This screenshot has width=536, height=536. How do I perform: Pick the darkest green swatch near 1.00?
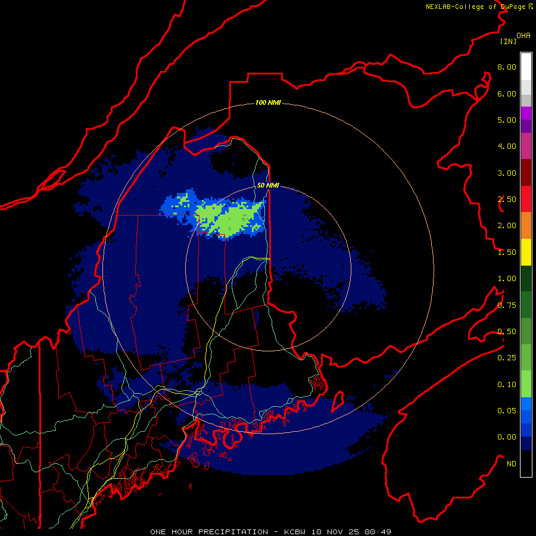[x=526, y=279]
